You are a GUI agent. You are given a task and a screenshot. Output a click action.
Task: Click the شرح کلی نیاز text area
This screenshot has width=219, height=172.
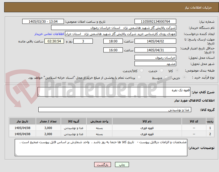point(114,92)
